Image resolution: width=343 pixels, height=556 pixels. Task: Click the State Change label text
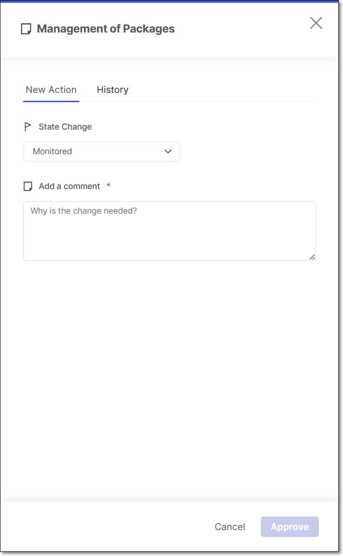pyautogui.click(x=65, y=127)
